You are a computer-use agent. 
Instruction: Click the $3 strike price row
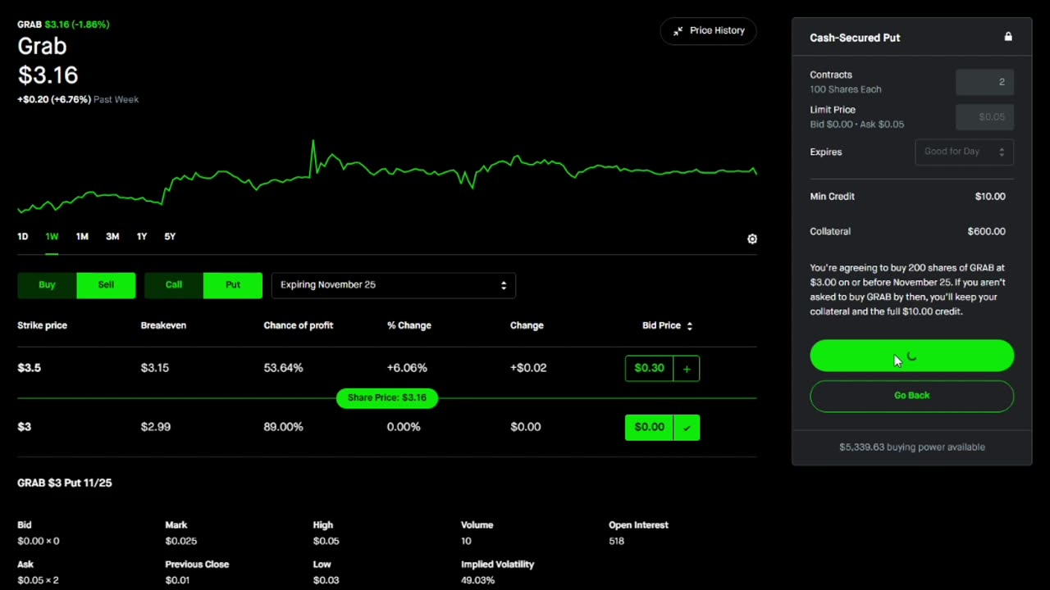click(386, 428)
